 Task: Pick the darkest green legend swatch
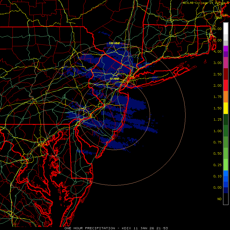pyautogui.click(x=226, y=120)
